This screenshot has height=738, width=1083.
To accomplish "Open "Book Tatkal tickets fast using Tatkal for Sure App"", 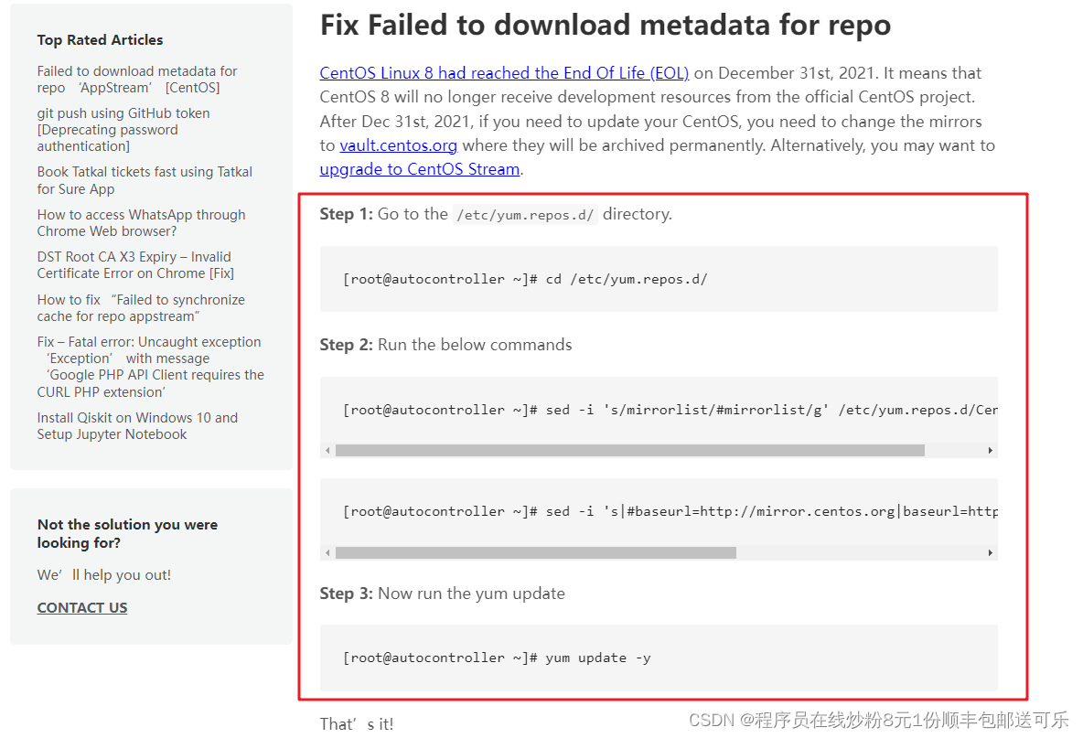I will 145,180.
